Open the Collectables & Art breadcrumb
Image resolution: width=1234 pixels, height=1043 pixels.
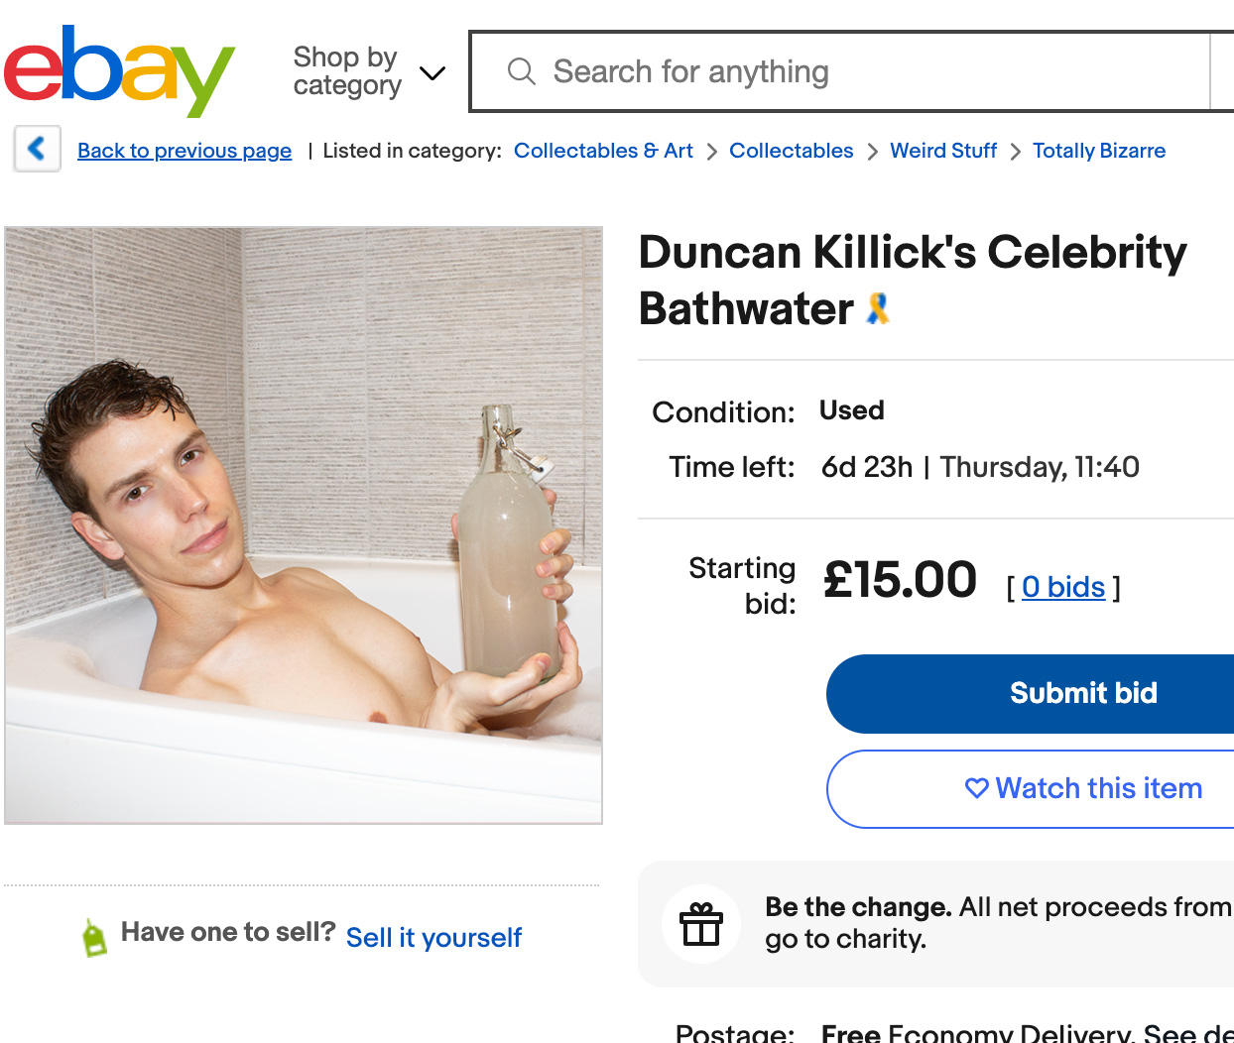click(x=603, y=151)
